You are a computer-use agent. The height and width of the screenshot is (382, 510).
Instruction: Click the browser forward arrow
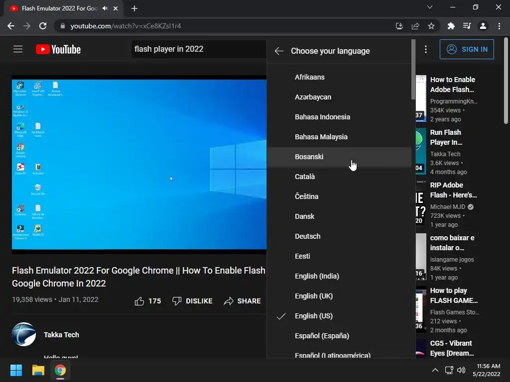27,26
